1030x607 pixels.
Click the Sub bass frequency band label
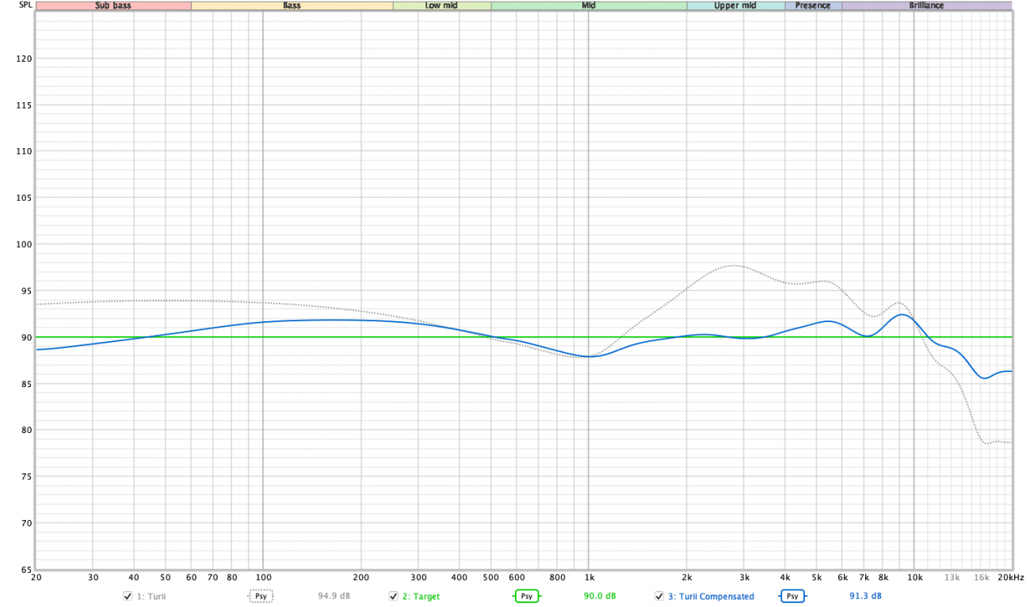coord(113,6)
